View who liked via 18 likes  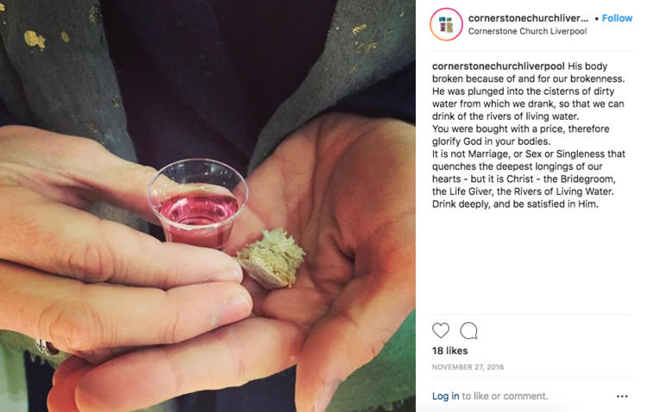[449, 351]
